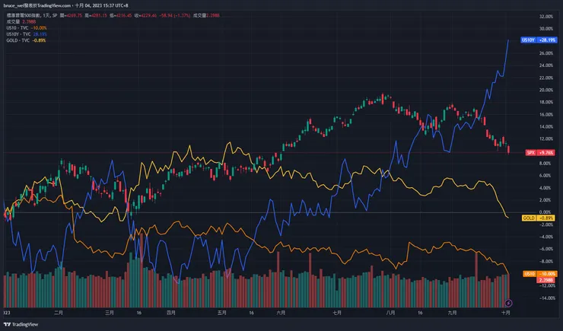This screenshot has width=563, height=331.
Task: Select the red SPX +9.76% price label
Action: pyautogui.click(x=540, y=153)
